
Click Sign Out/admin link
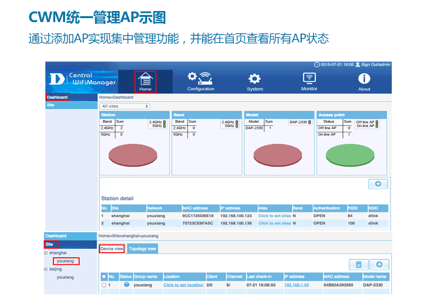click(376, 64)
